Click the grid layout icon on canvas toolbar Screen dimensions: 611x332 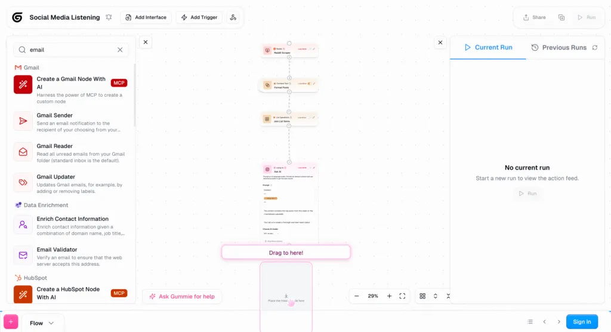click(x=422, y=296)
